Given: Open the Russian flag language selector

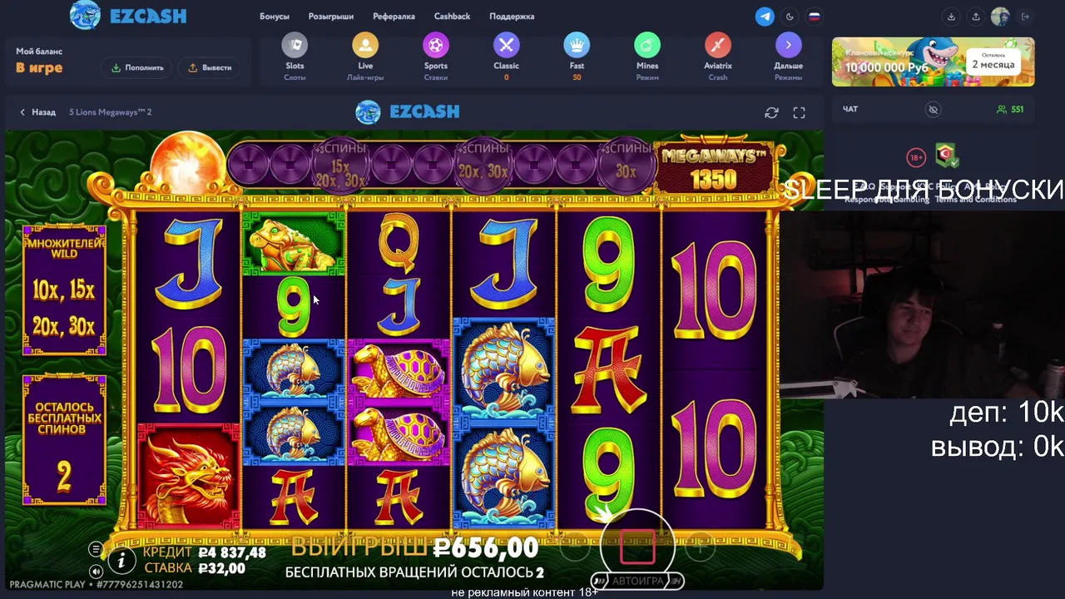Looking at the screenshot, I should (x=815, y=17).
